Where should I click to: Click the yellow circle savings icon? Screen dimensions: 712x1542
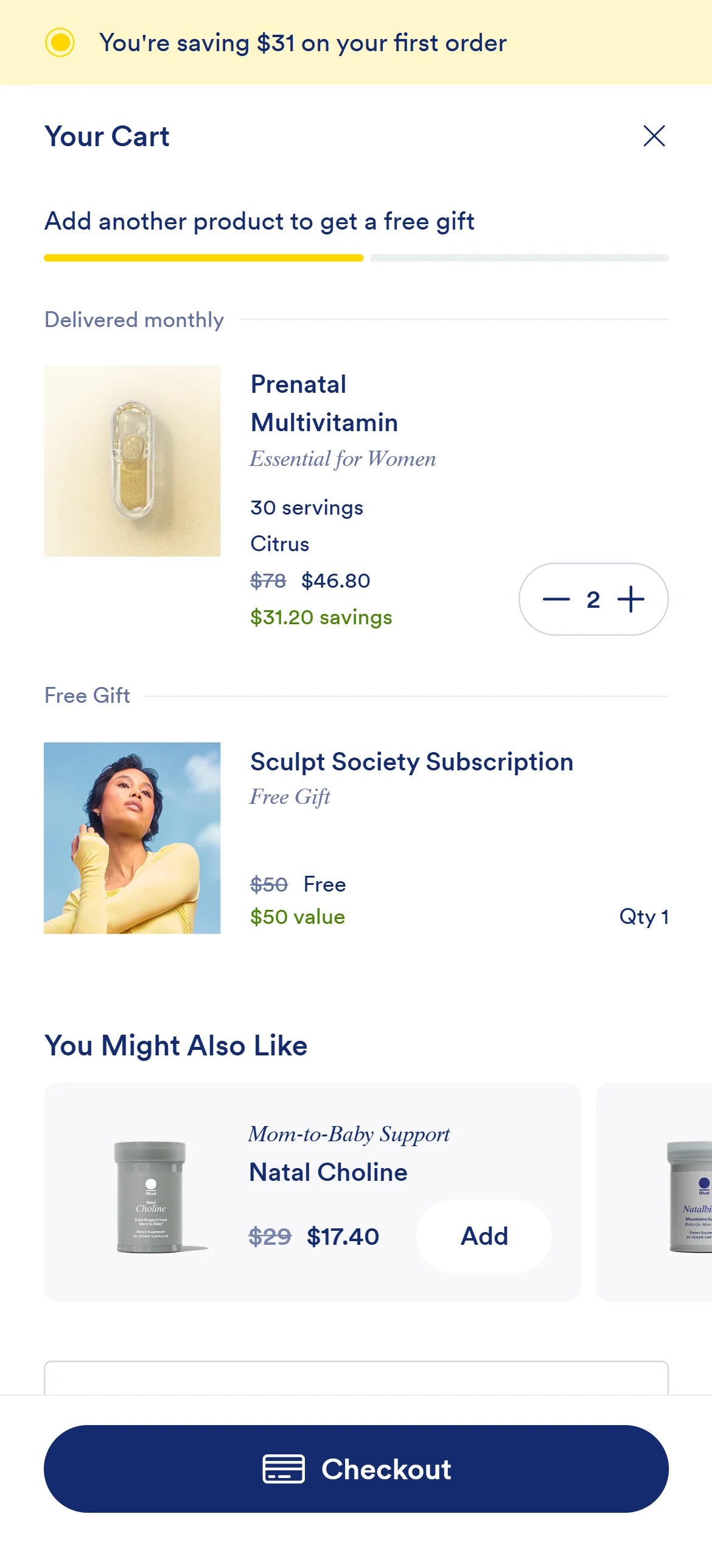60,43
